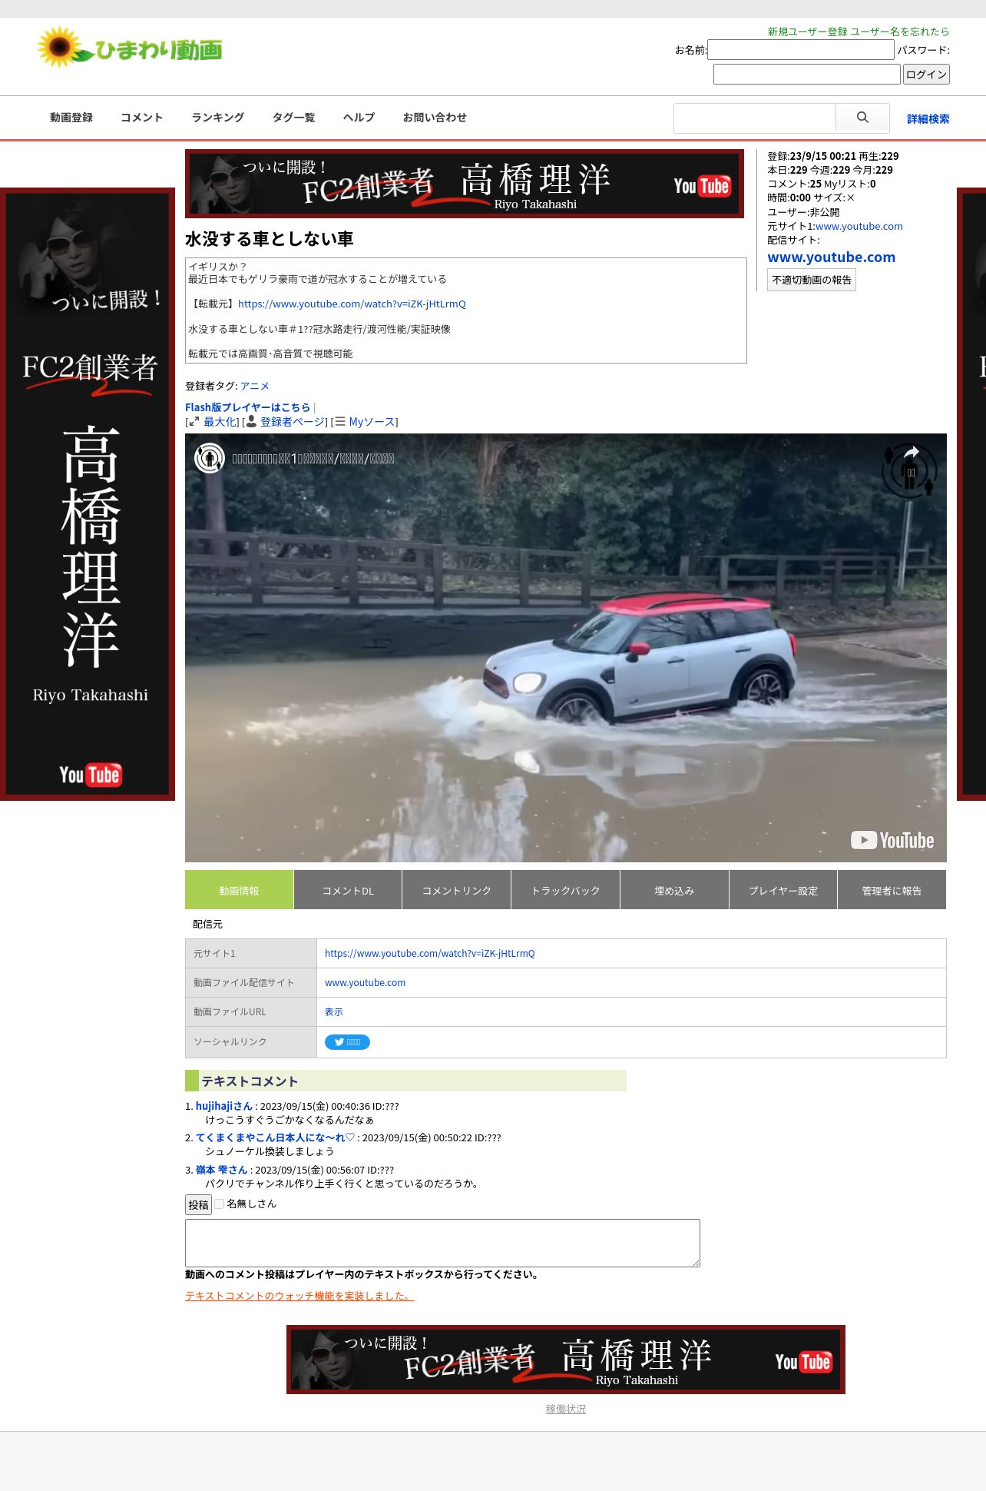The width and height of the screenshot is (986, 1491).
Task: Click the video title text in player
Action: point(313,458)
